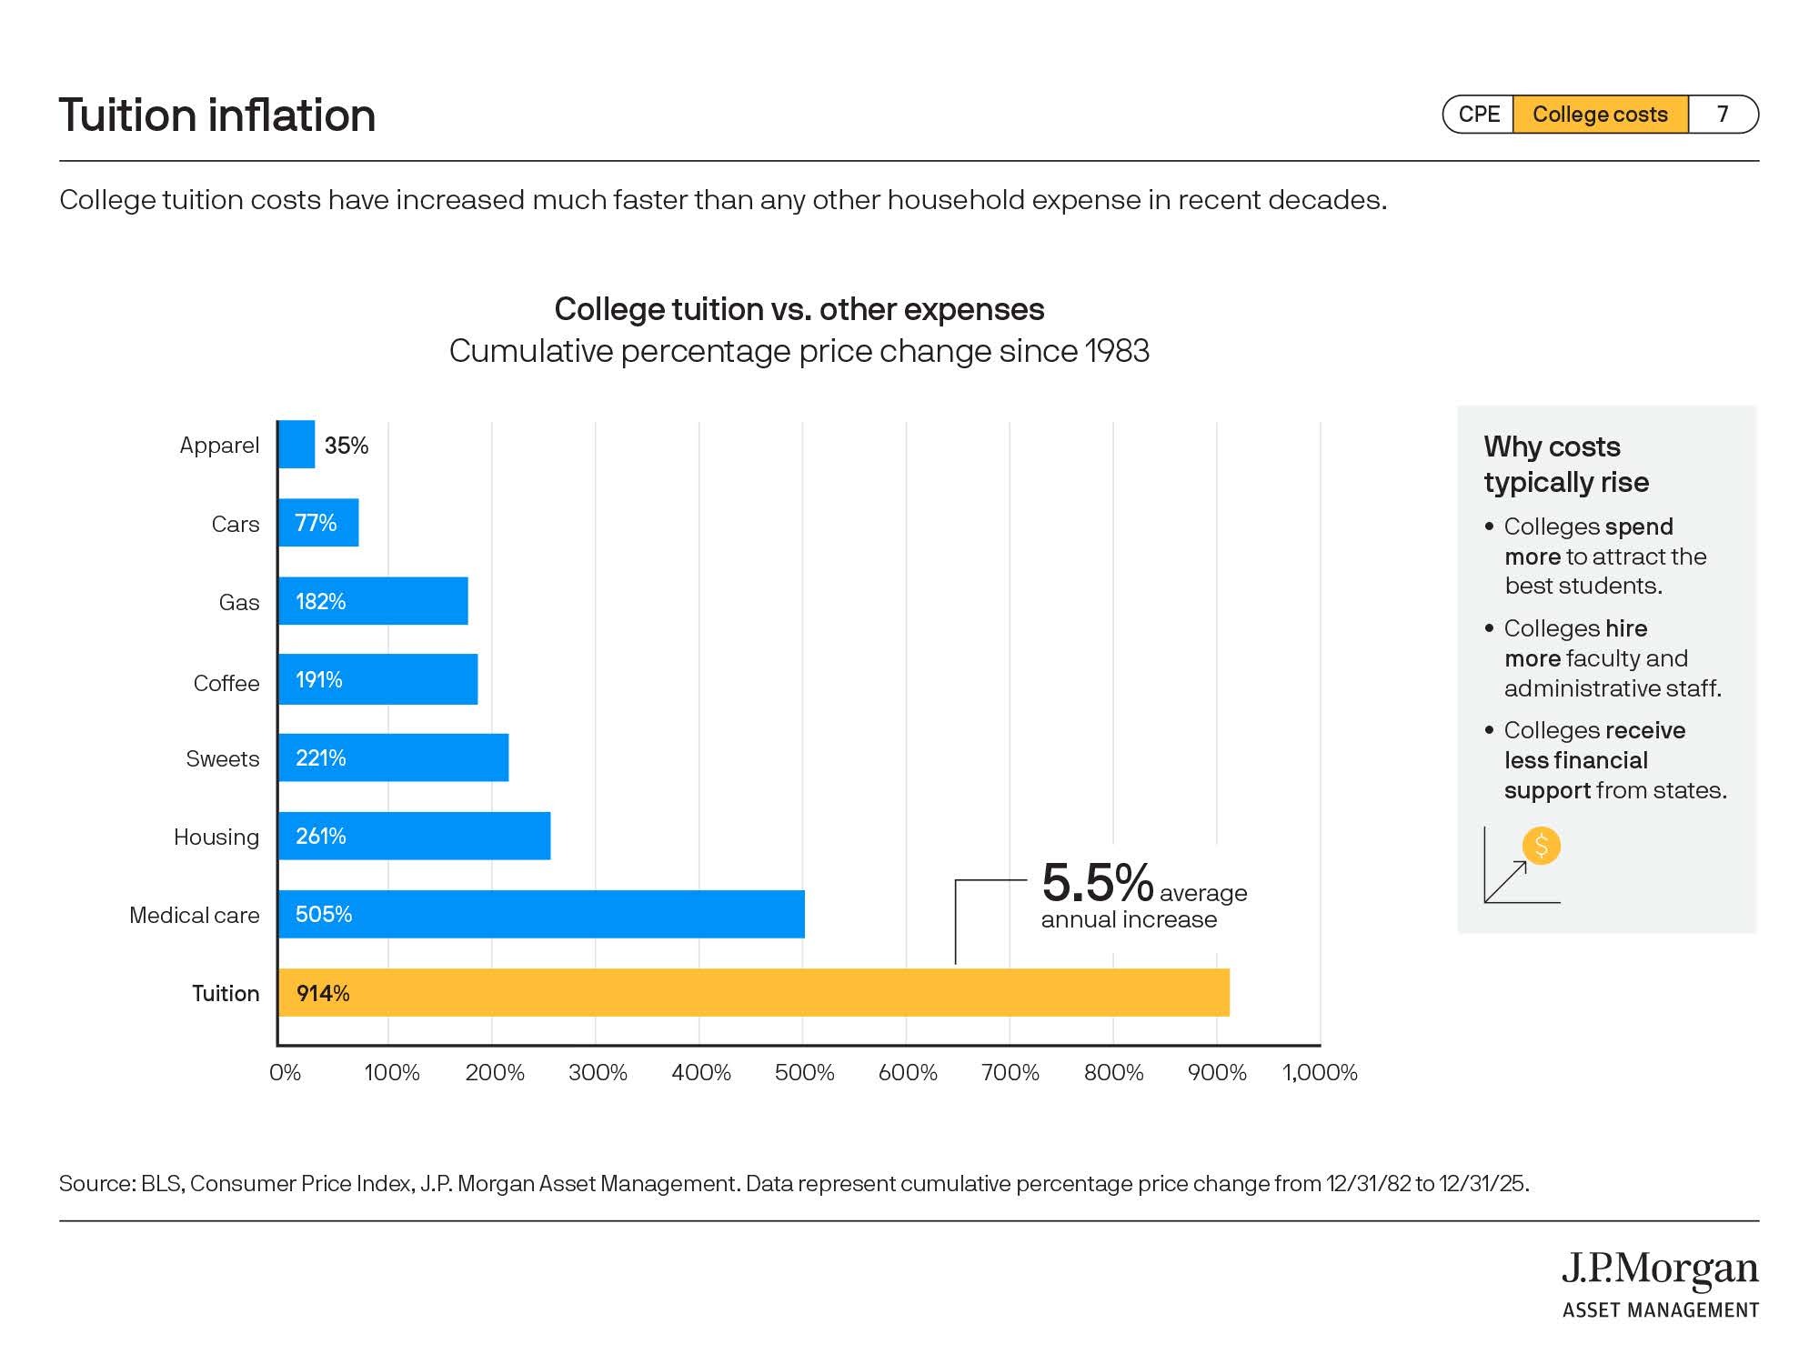
Task: Click the College tuition vs. other expenses title
Action: [799, 309]
